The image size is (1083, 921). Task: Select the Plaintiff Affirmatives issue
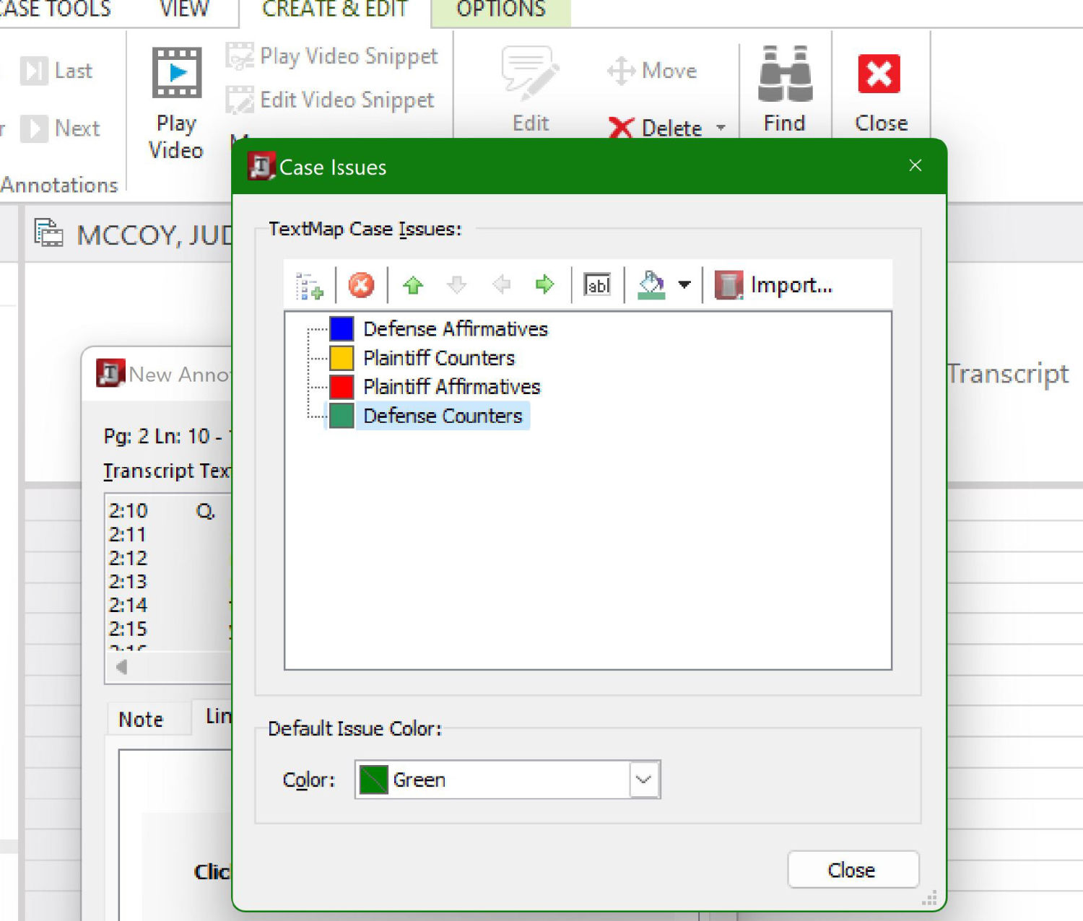pyautogui.click(x=451, y=387)
